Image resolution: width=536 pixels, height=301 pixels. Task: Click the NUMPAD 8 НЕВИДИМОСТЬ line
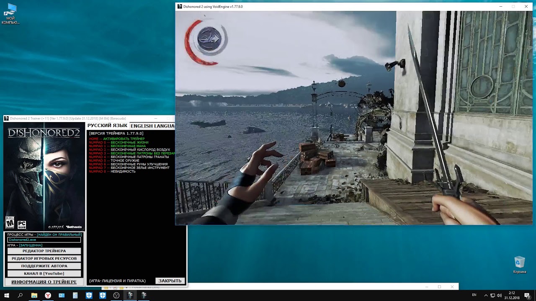click(x=112, y=171)
